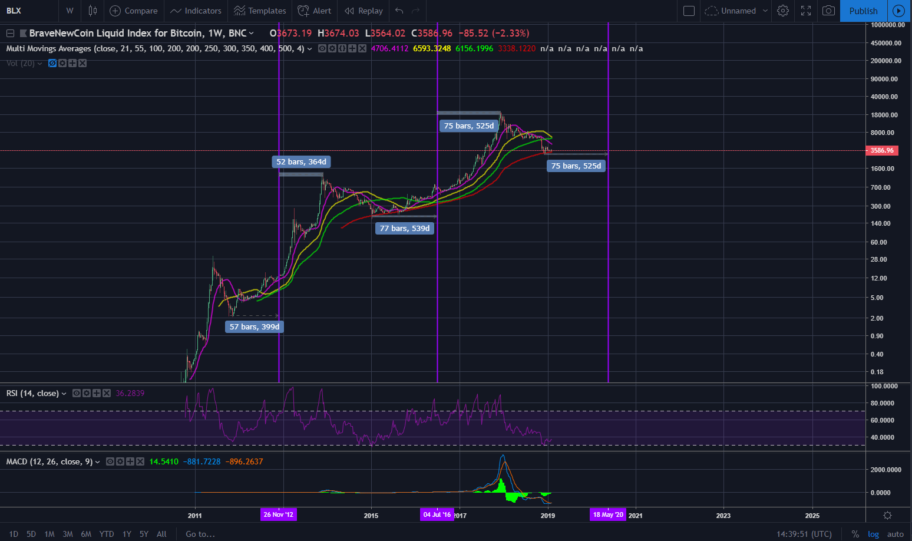The height and width of the screenshot is (541, 912).
Task: Click the 04 Jul '16 time axis marker
Action: click(437, 514)
